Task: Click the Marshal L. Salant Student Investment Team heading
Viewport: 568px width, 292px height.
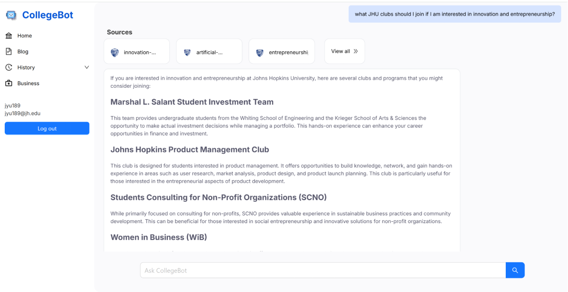Action: pyautogui.click(x=192, y=102)
